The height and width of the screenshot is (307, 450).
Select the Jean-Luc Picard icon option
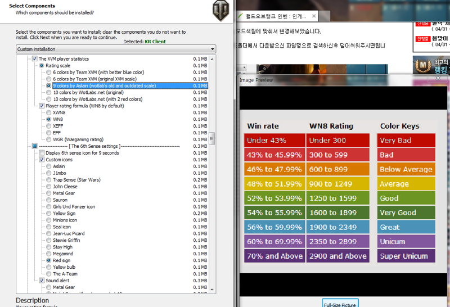click(x=49, y=233)
